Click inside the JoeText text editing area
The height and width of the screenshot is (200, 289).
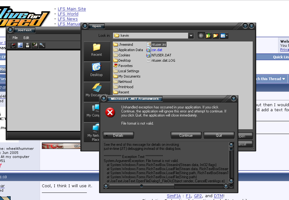tap(44, 91)
